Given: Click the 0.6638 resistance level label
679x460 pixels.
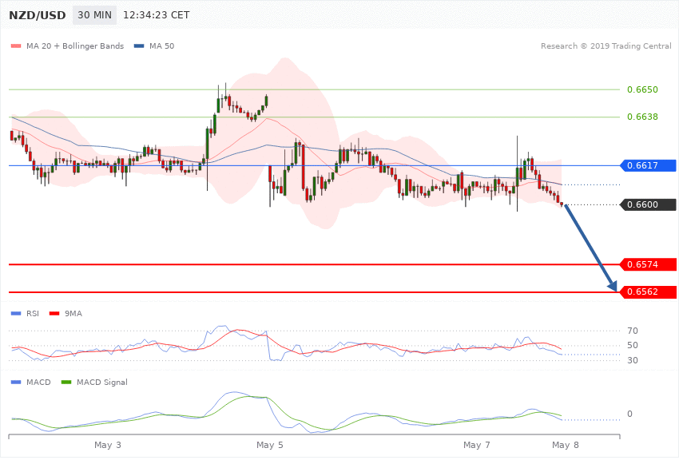Looking at the screenshot, I should tap(642, 117).
